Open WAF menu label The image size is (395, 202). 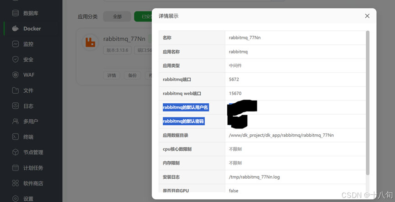29,75
